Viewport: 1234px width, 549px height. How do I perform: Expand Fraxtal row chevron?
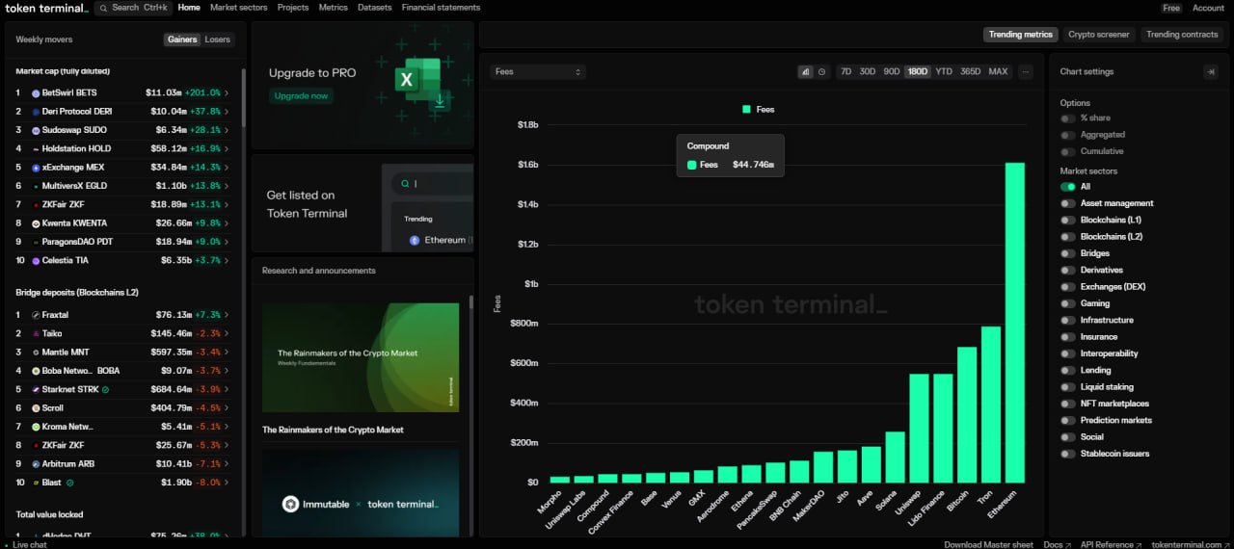pyautogui.click(x=227, y=315)
